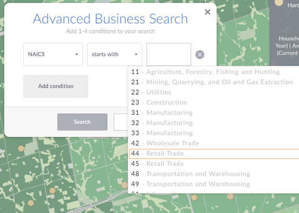Open the 'starts with' operator dropdown

pyautogui.click(x=115, y=54)
